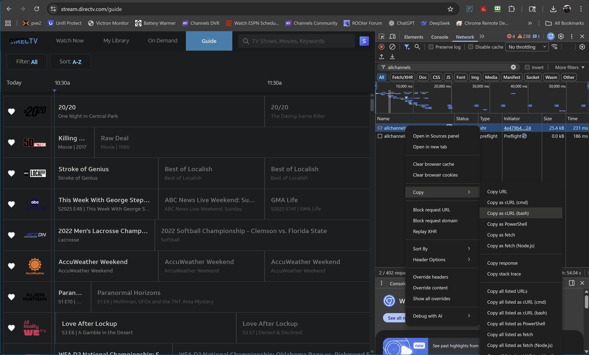This screenshot has width=589, height=355.
Task: Enable the Preserve log checkbox
Action: pos(431,47)
